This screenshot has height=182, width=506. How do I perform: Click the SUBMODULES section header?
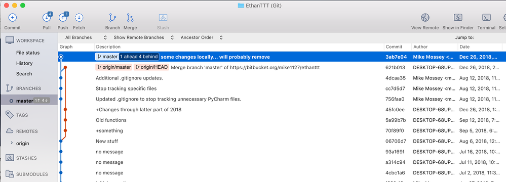[32, 174]
